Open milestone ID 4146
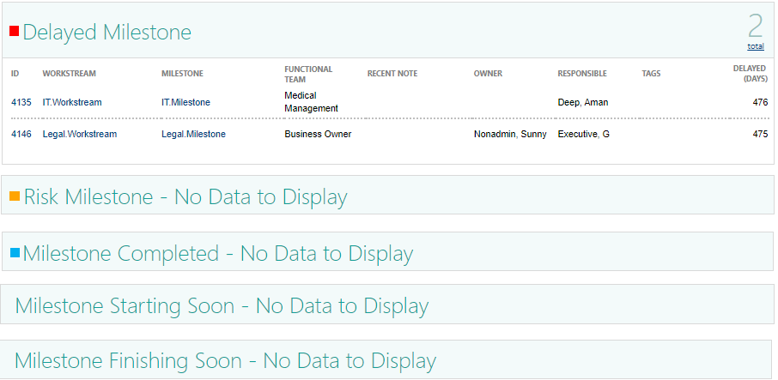778x380 pixels. [x=21, y=135]
